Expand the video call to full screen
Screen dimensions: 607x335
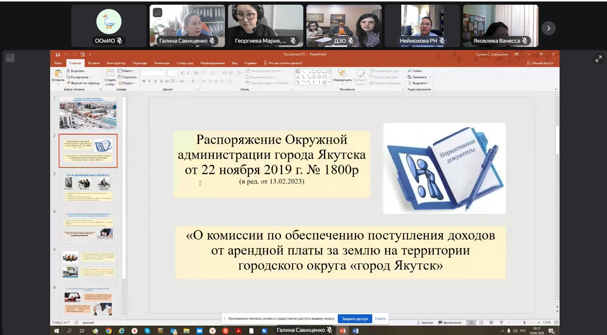click(x=598, y=59)
